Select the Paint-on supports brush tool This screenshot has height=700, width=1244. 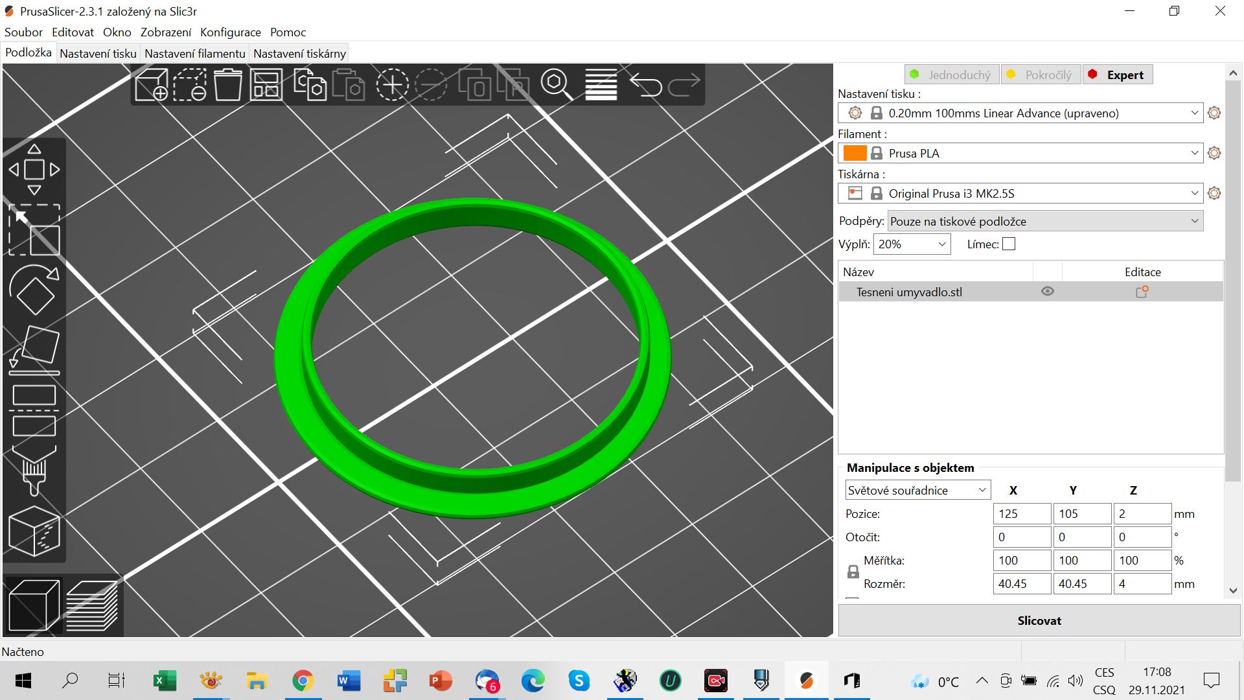34,471
